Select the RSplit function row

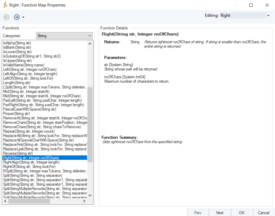tap(45, 171)
